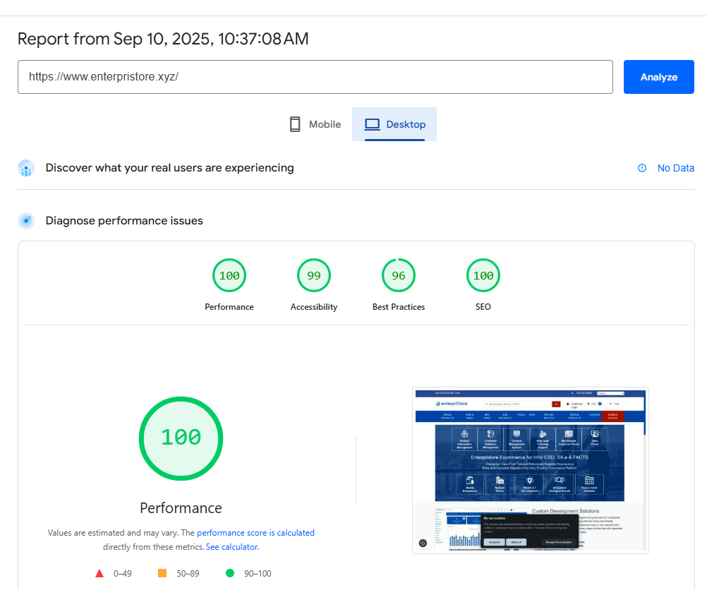The width and height of the screenshot is (707, 590).
Task: Click the '90–100' legend label
Action: point(258,573)
